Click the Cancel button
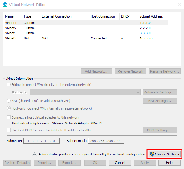 120,163
